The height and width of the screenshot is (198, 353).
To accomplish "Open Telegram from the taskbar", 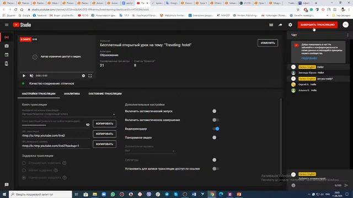I will (167, 194).
